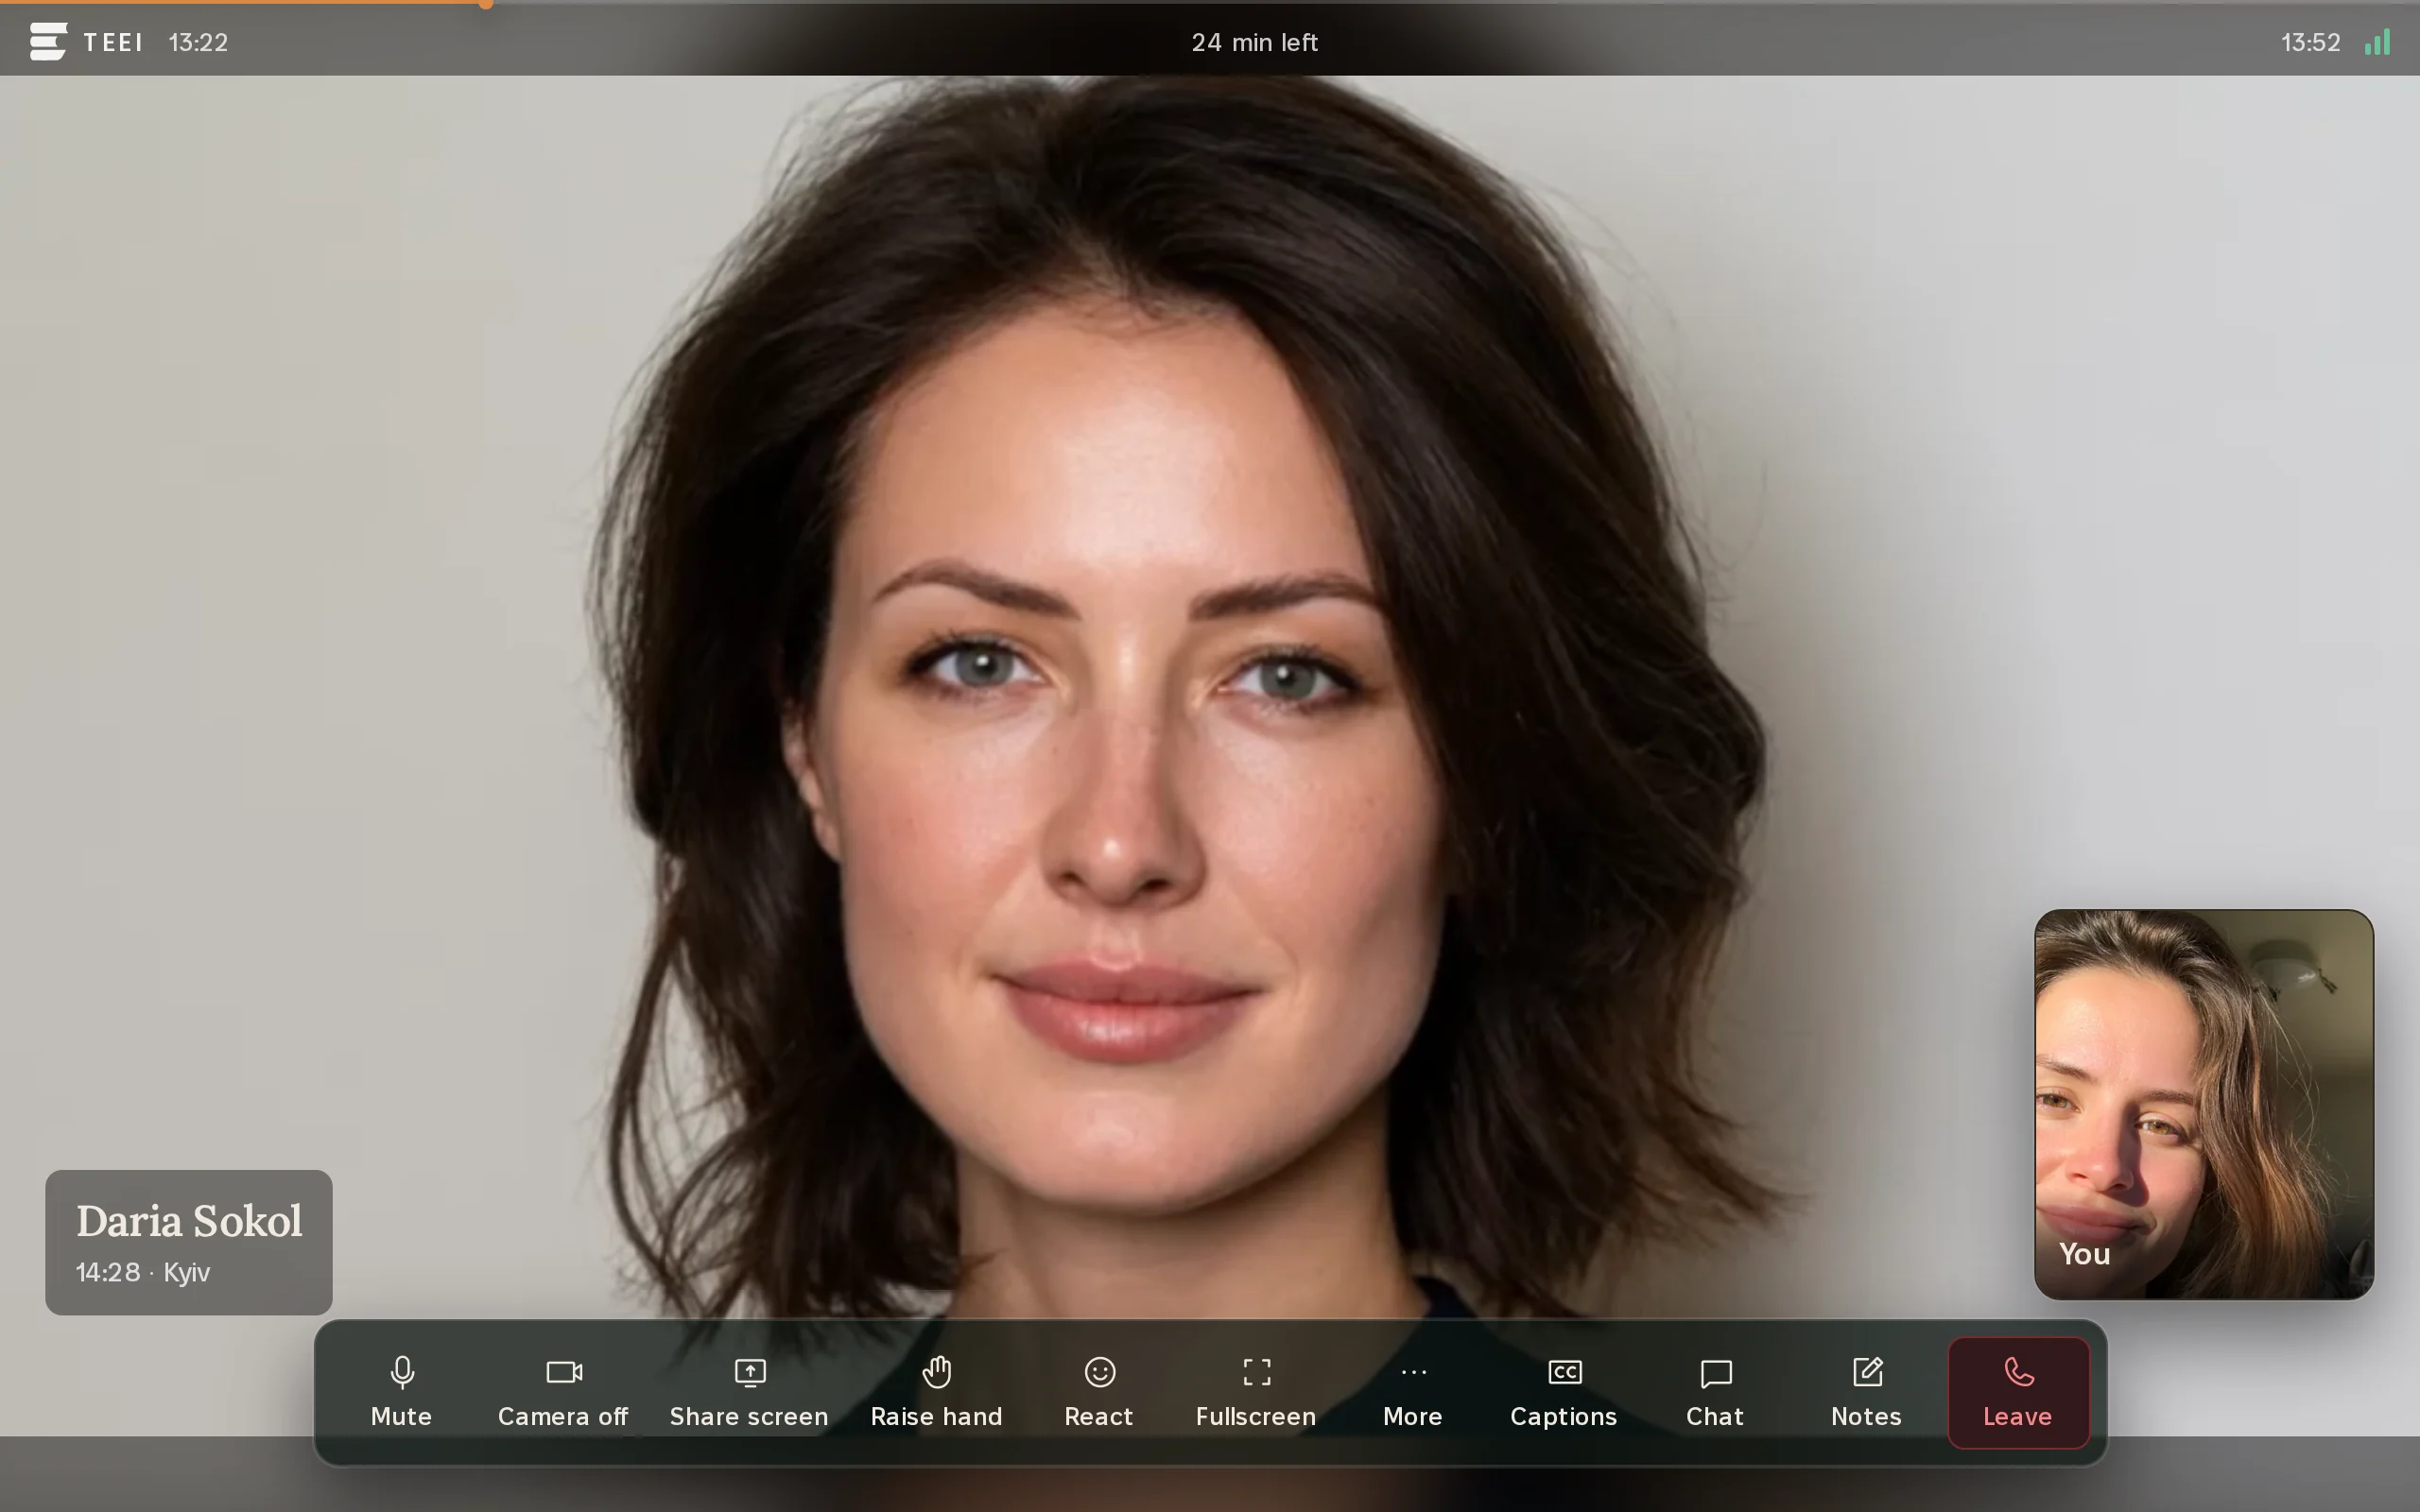Open the Chat panel

click(1715, 1392)
